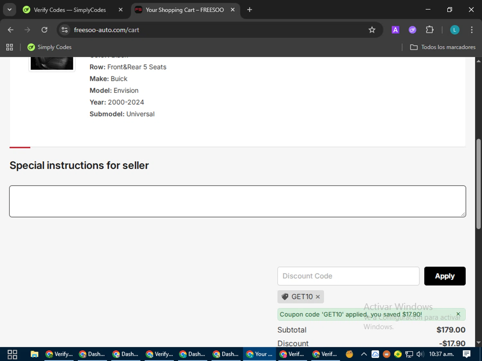Click the Apply discount button

pyautogui.click(x=445, y=276)
